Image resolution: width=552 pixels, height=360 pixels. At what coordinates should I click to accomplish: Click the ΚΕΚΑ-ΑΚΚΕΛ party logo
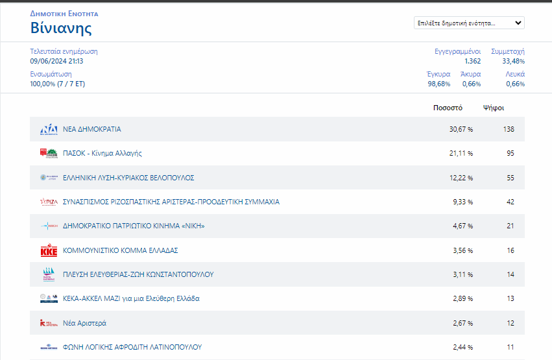49,298
